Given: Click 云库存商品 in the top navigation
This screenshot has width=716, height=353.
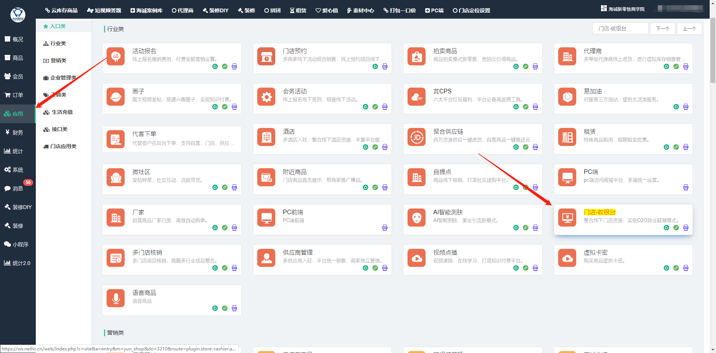Looking at the screenshot, I should pyautogui.click(x=61, y=10).
